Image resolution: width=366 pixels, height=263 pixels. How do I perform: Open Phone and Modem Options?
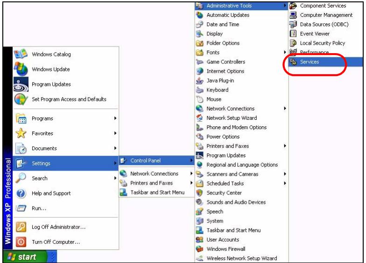[242, 127]
